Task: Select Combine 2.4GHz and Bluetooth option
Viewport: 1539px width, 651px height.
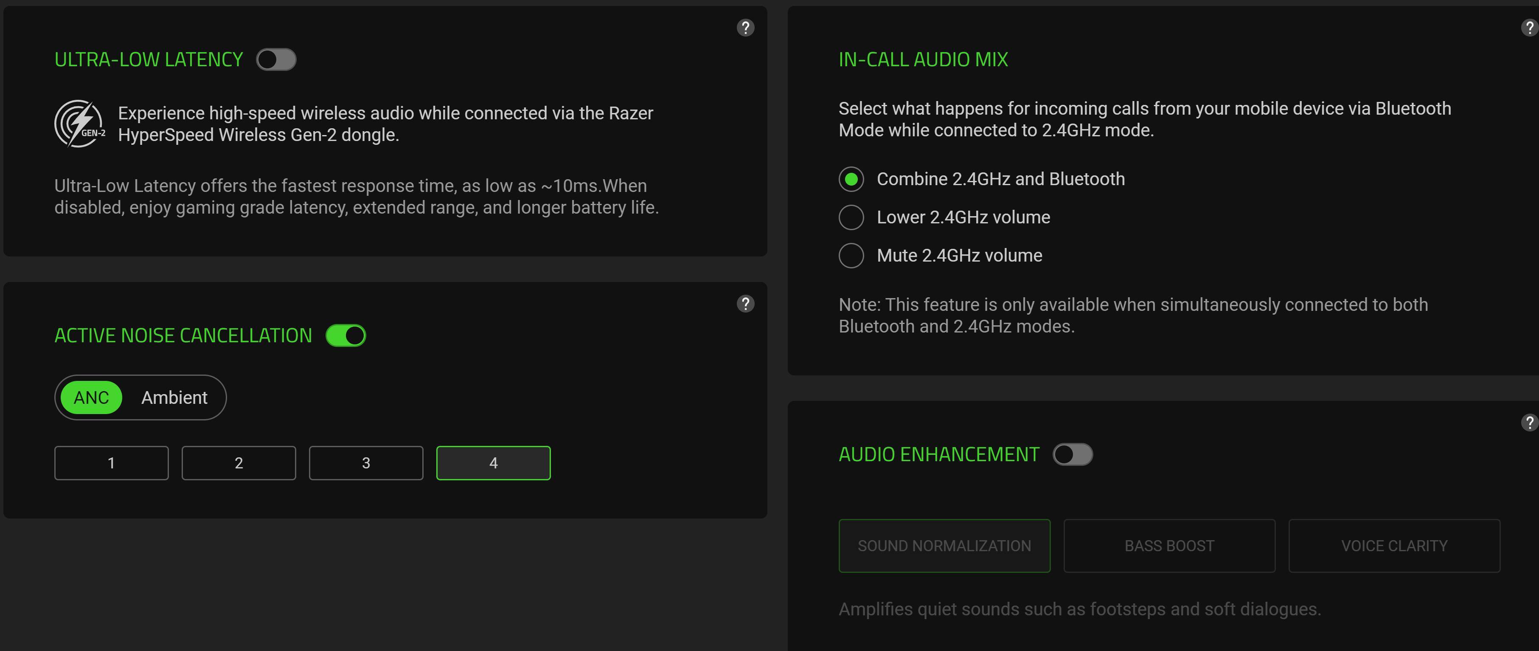Action: [x=851, y=179]
